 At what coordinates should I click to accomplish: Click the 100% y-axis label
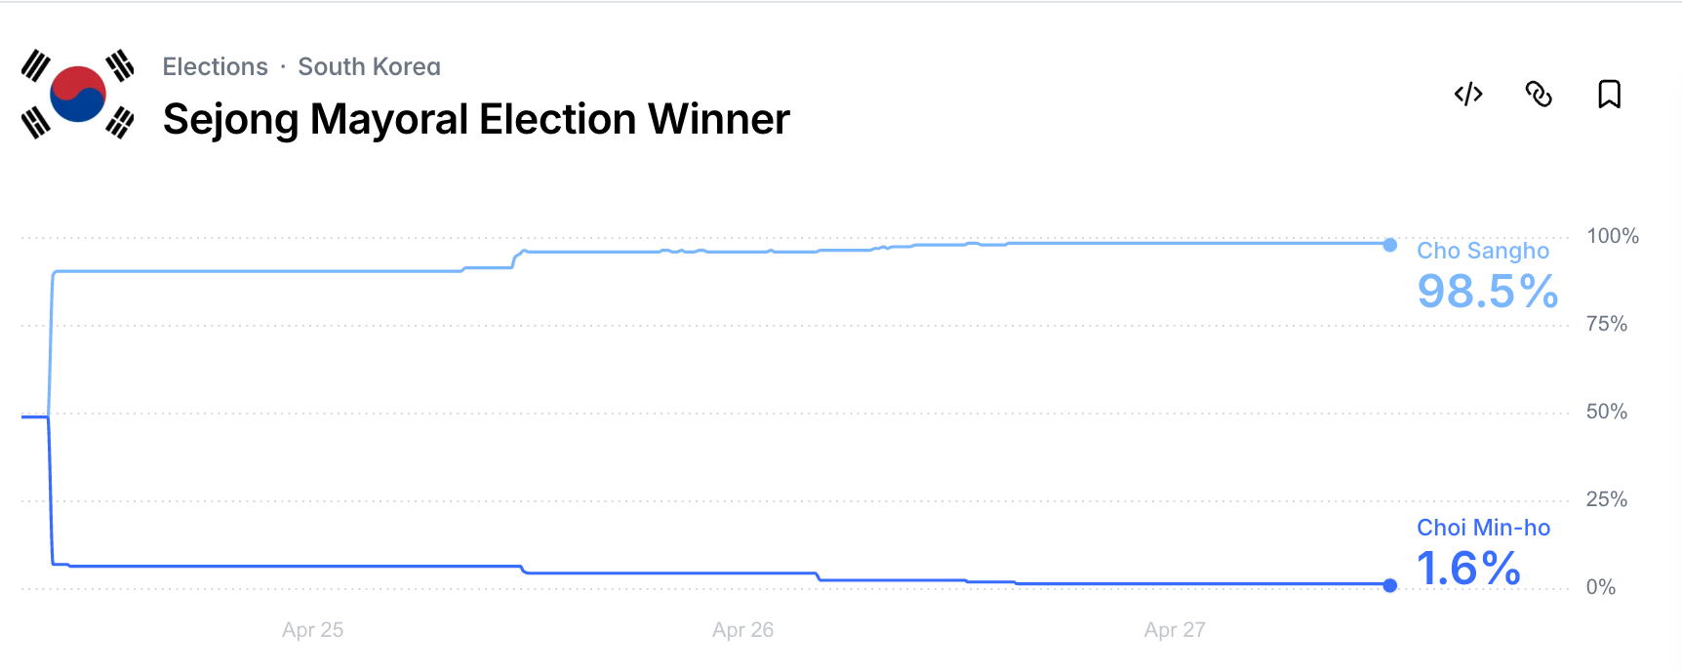(1612, 236)
